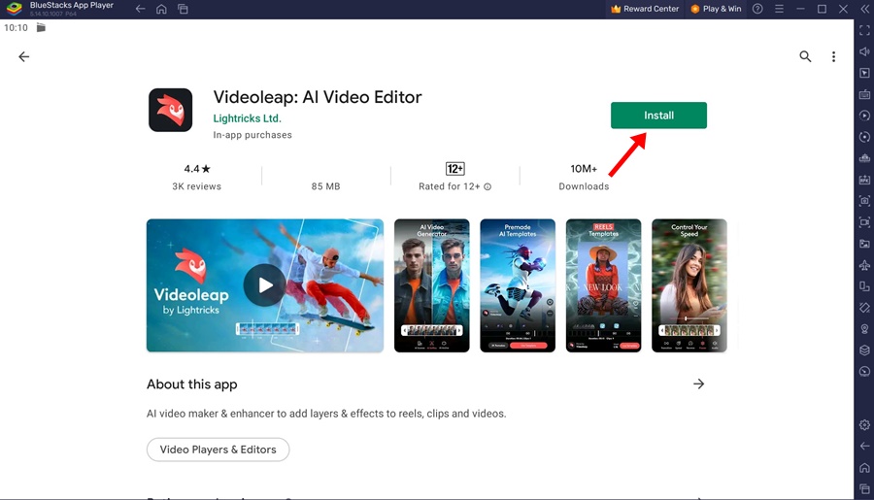Click the sidebar Android back arrow
Screen dimensions: 874x500
[x=864, y=446]
